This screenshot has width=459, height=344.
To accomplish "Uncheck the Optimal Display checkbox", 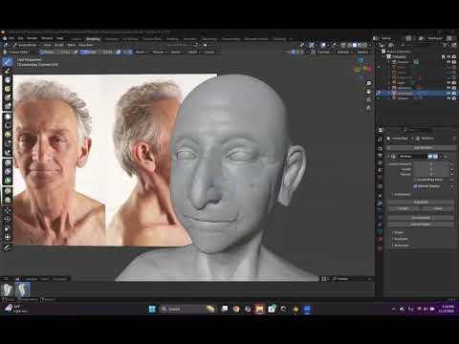I will coord(415,185).
